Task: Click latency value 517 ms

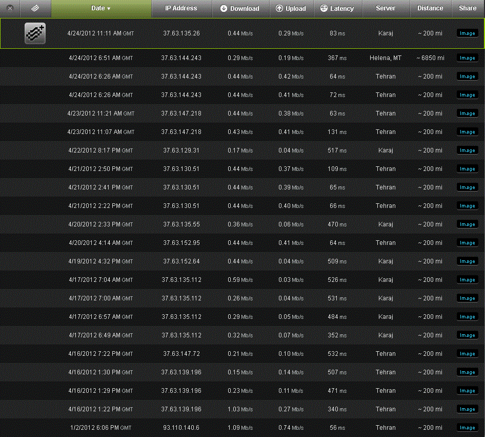Action: pos(337,150)
